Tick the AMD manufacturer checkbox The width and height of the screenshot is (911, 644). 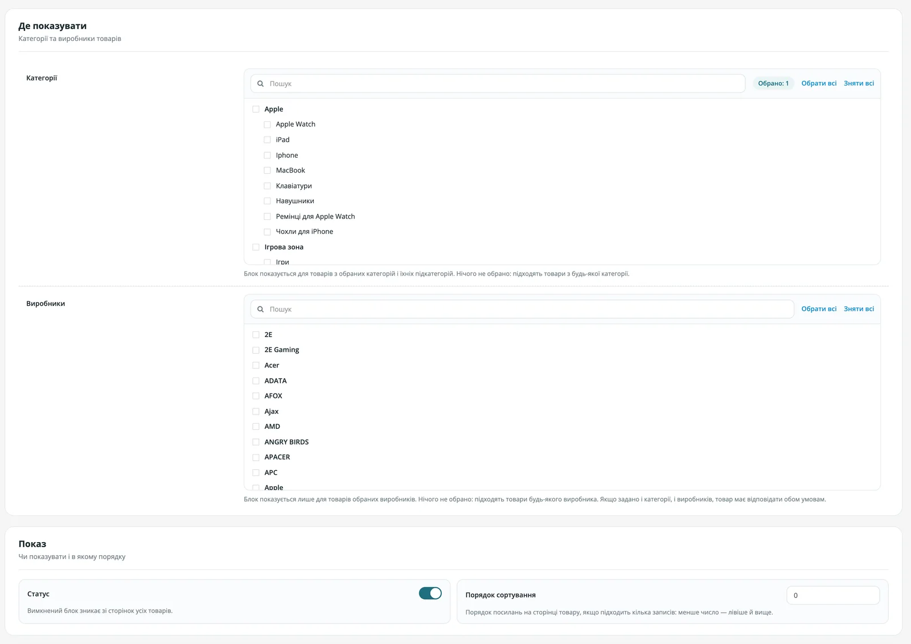pyautogui.click(x=256, y=426)
